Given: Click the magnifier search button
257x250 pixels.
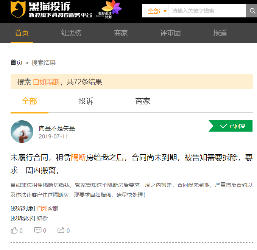Looking at the screenshot, I should tap(252, 11).
